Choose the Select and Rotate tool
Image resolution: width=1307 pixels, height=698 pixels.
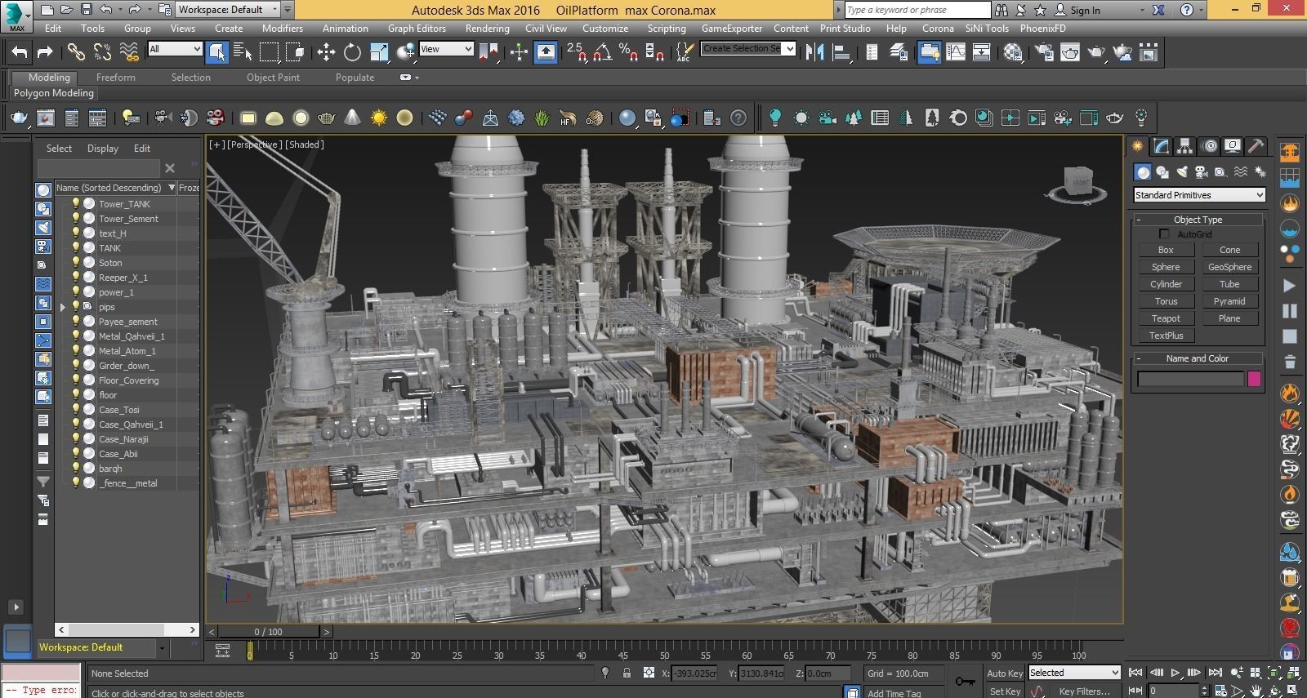pos(352,53)
